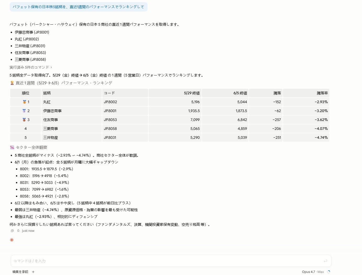Click the 5,196 closing price cell
Image resolution: width=362 pixels, height=275 pixels.
(175, 102)
